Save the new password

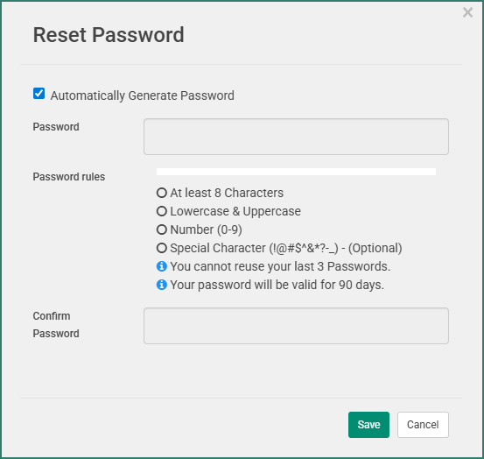coord(368,425)
